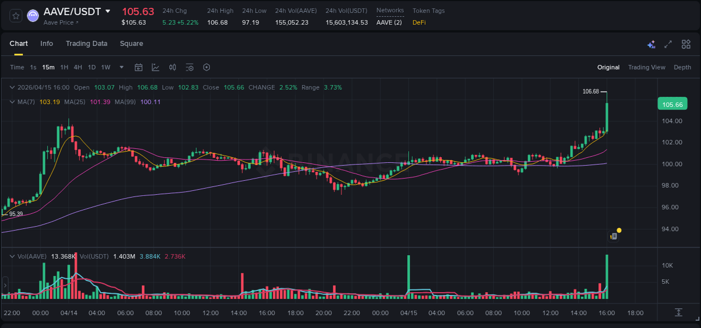
Task: Launch the AI assistant sparkle icon
Action: [x=651, y=44]
